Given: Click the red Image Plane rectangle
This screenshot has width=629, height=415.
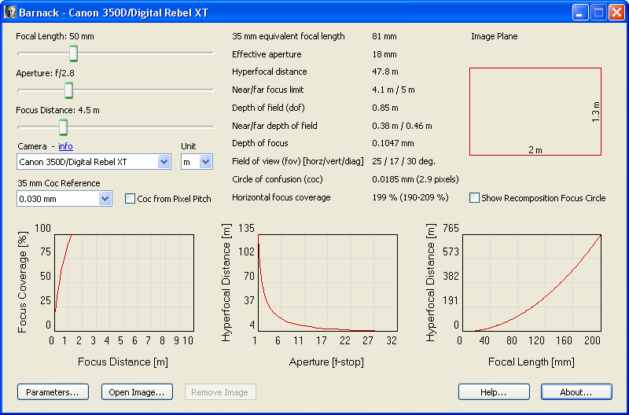Looking at the screenshot, I should [535, 112].
